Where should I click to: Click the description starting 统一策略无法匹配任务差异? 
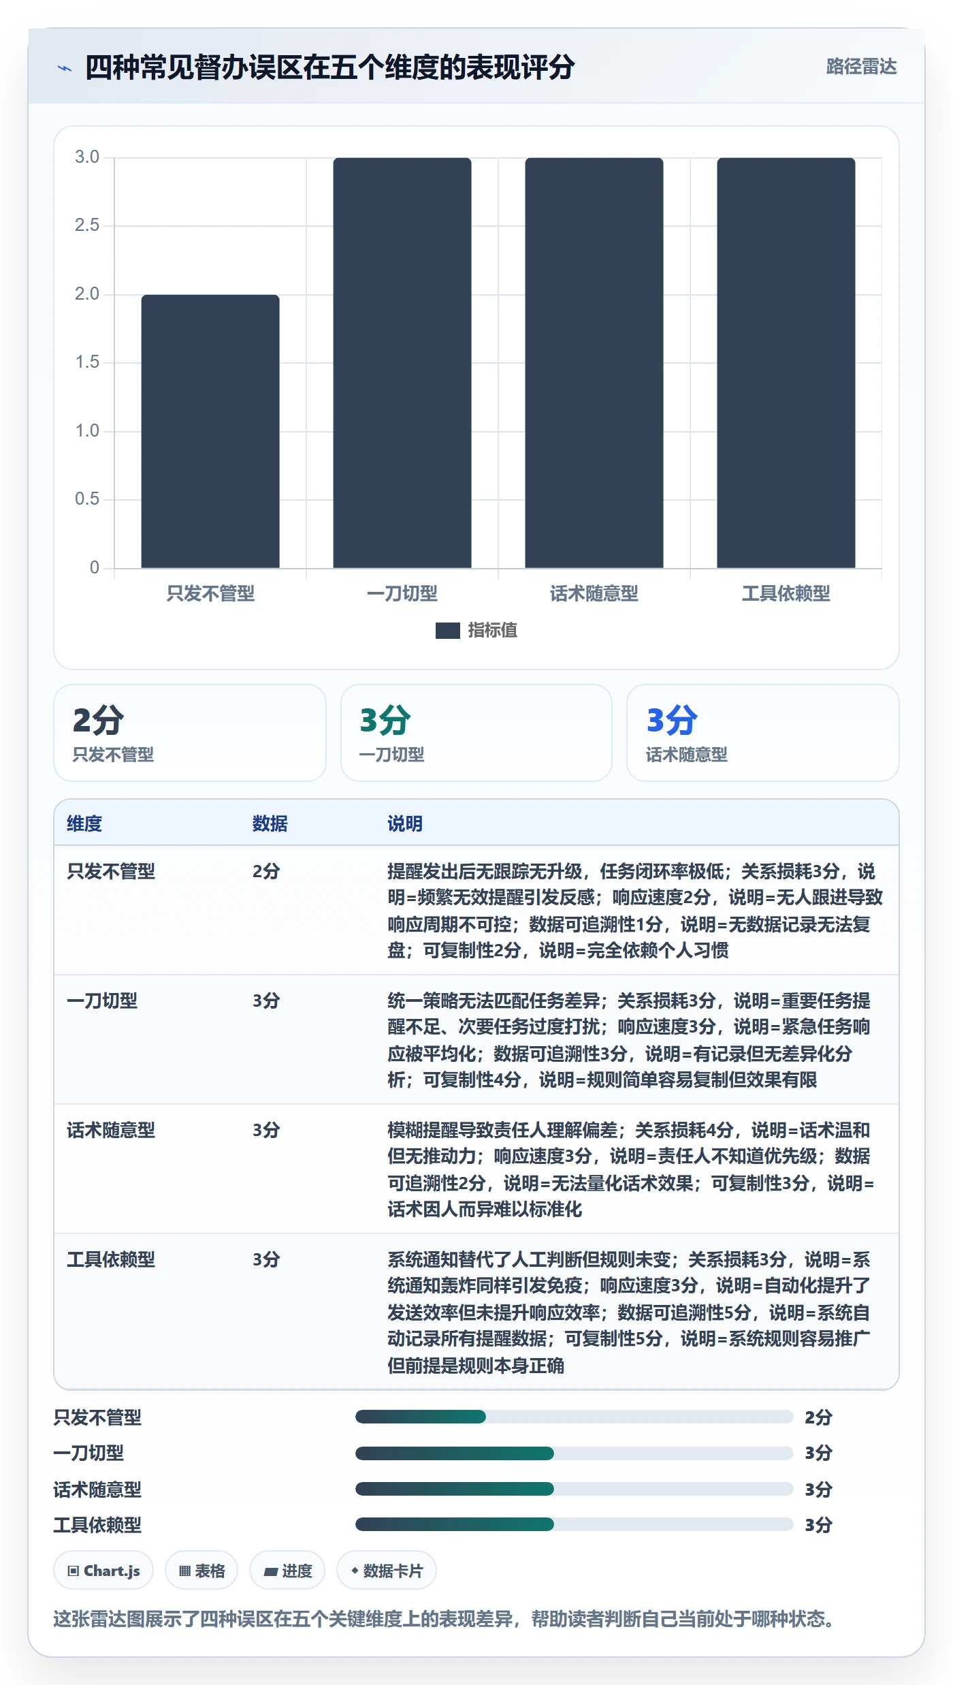pos(630,1040)
